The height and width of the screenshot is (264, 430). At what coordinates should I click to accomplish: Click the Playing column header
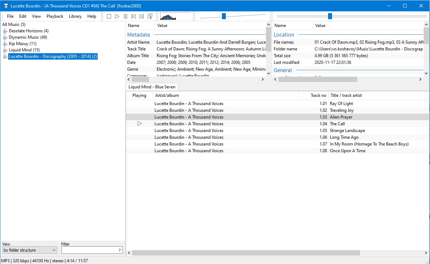139,95
